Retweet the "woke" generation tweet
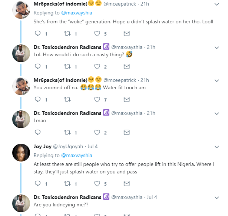Viewport: 228px width, 216px height. coord(67,34)
